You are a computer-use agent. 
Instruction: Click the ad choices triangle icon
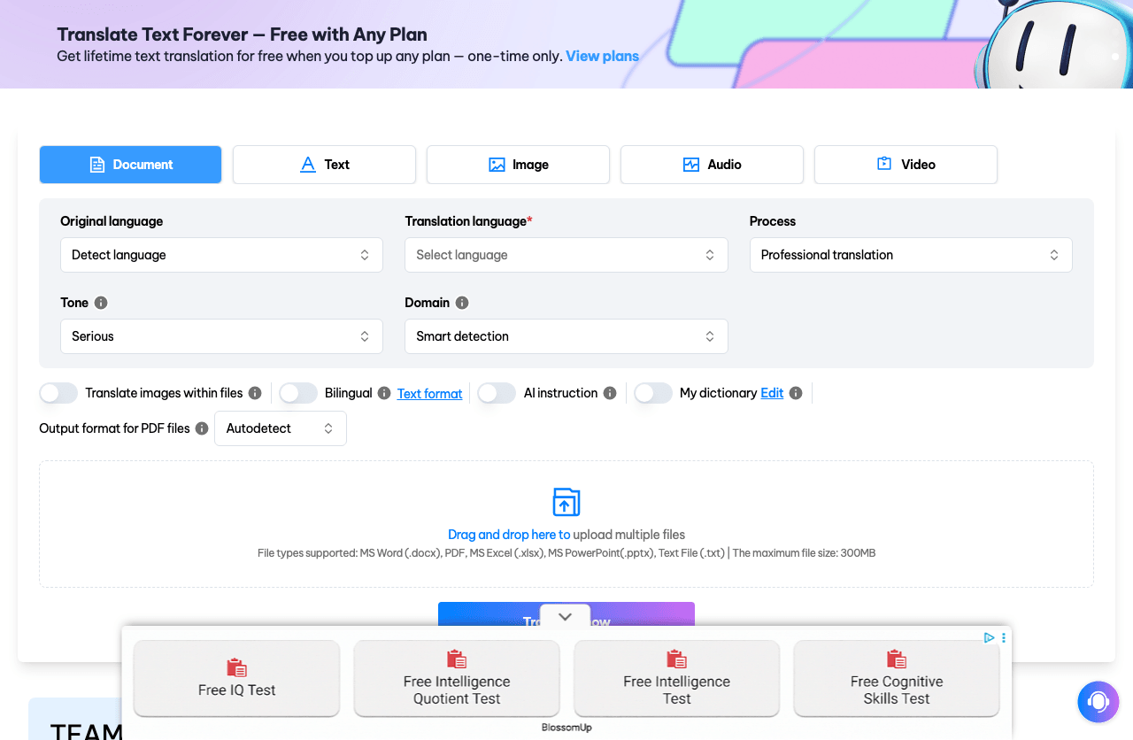(x=990, y=637)
